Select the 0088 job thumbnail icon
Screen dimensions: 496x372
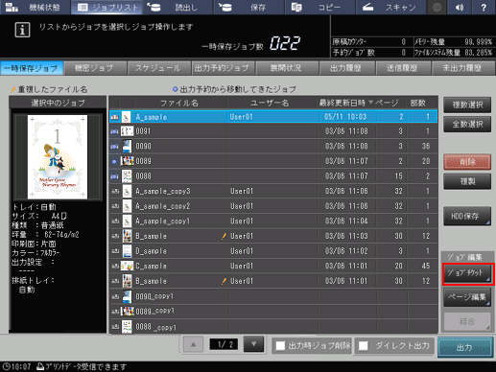(x=127, y=176)
